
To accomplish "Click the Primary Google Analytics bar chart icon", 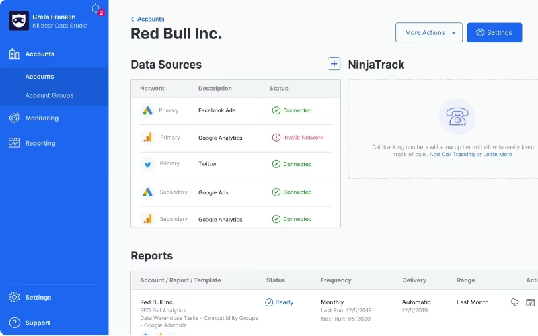I will 147,138.
